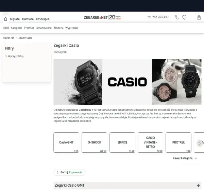This screenshot has width=204, height=190.
Task: Click the Filtry panel heading
Action: point(10,48)
